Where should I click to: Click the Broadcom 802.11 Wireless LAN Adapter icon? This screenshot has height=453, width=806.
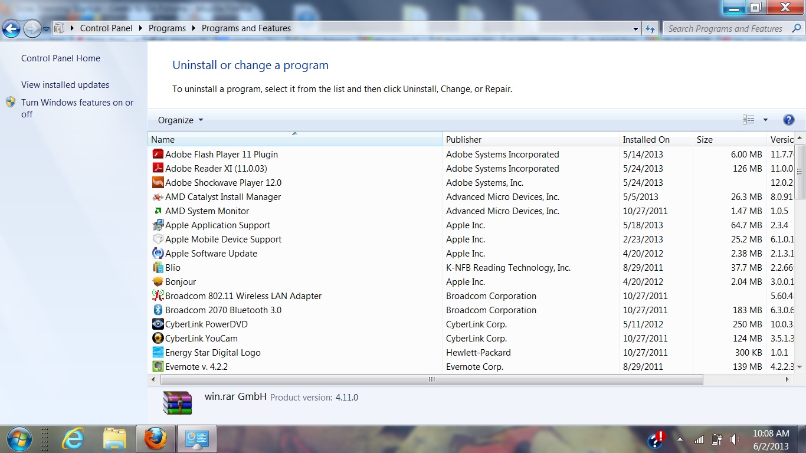click(158, 296)
